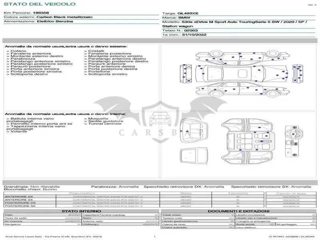Select the 'ANTERIORE DX' tyre row label
Image resolution: width=320 pixels, height=240 pixels.
19,197
